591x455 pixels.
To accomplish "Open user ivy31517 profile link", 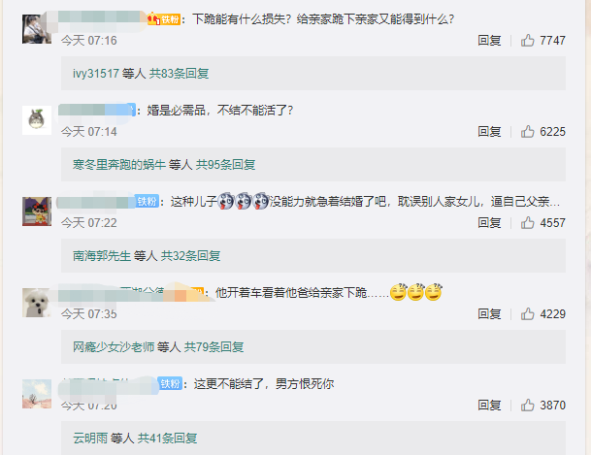I will (96, 74).
